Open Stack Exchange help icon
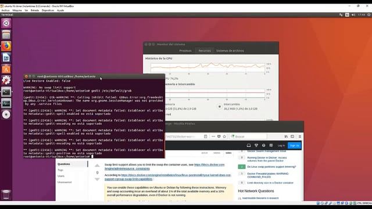The image size is (372, 209). click(x=263, y=145)
